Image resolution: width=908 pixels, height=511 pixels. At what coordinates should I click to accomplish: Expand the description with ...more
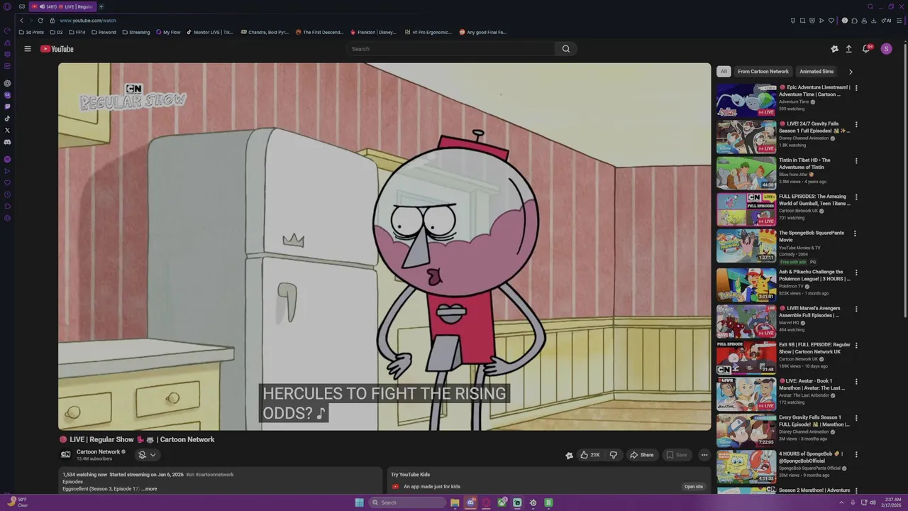click(149, 489)
